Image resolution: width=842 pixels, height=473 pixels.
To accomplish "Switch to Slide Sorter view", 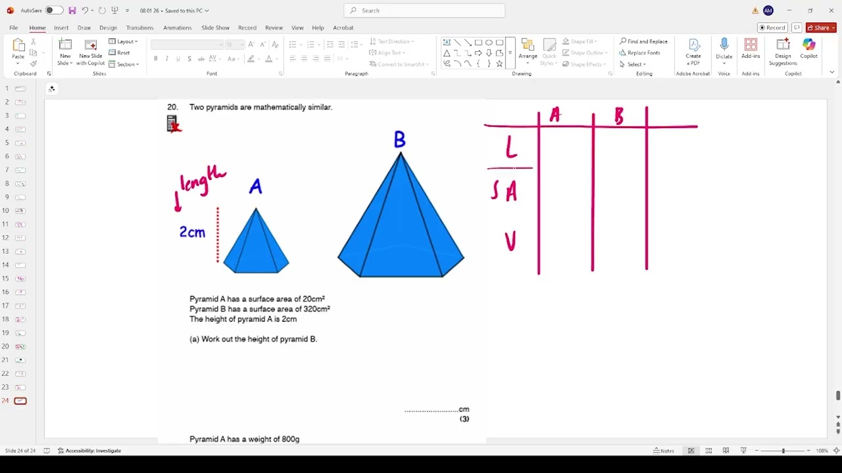I will (x=708, y=451).
